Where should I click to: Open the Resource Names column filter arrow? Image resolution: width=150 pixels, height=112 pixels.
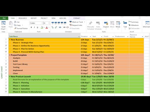[142, 36]
